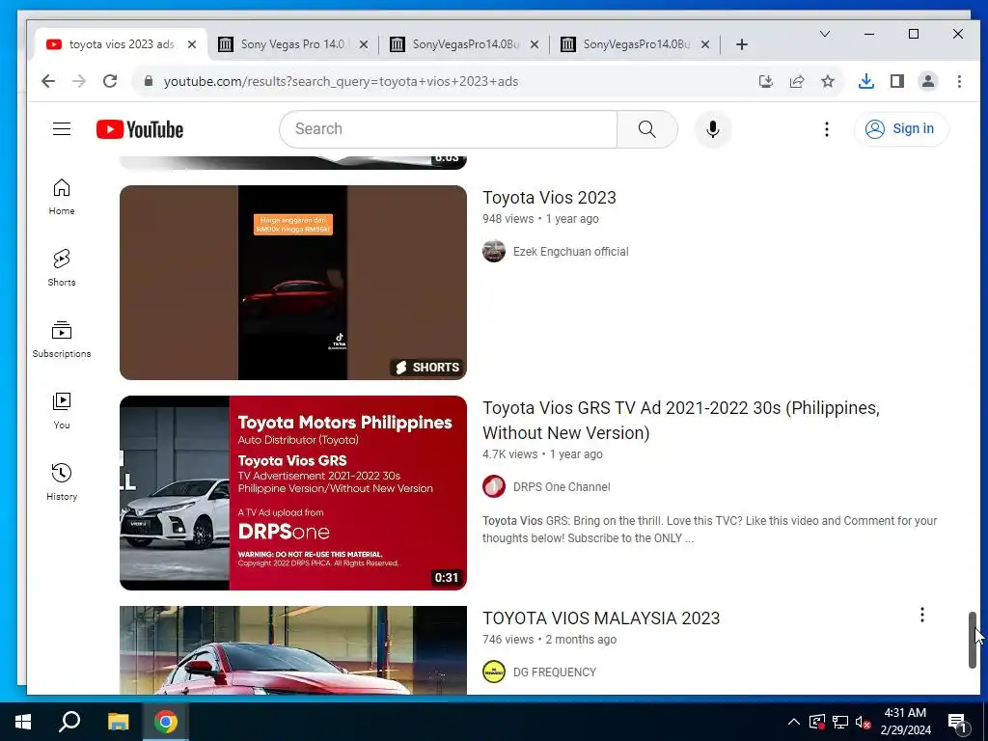Open the red car Malaysia 2023 thumbnail
Screen dimensions: 988x741
[x=293, y=650]
